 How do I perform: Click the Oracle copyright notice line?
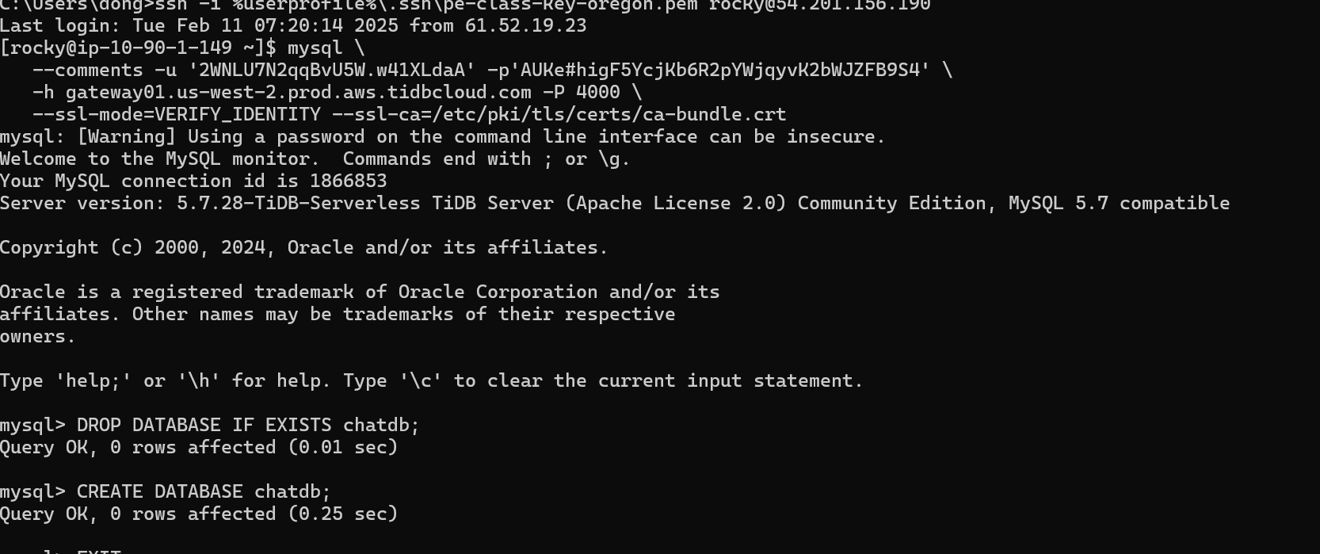[303, 247]
